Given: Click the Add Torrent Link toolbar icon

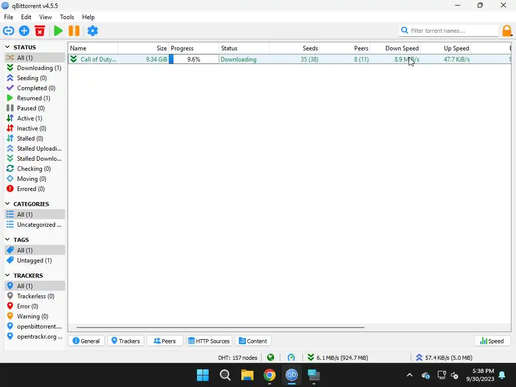Looking at the screenshot, I should point(9,31).
